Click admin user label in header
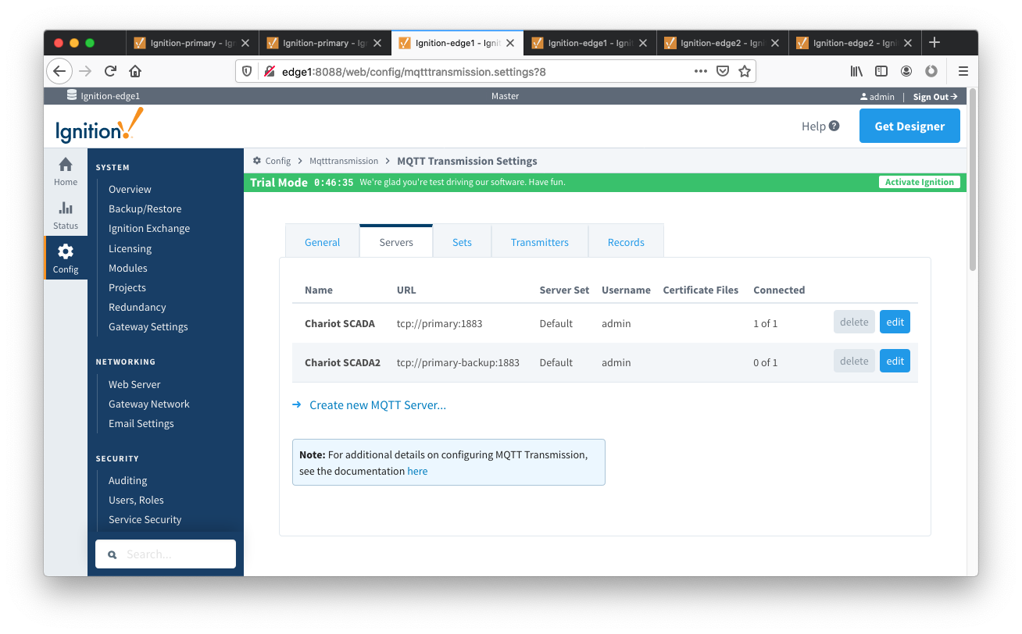The width and height of the screenshot is (1022, 634). pyautogui.click(x=877, y=97)
